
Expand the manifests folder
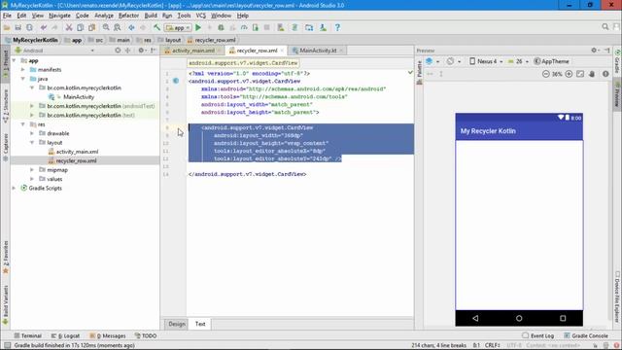point(23,69)
